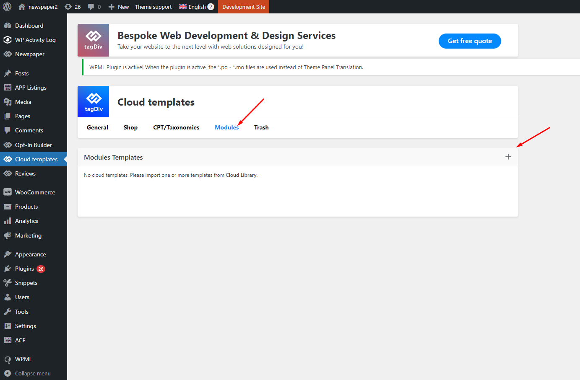Select the Modules tab
Viewport: 580px width, 380px height.
(227, 127)
